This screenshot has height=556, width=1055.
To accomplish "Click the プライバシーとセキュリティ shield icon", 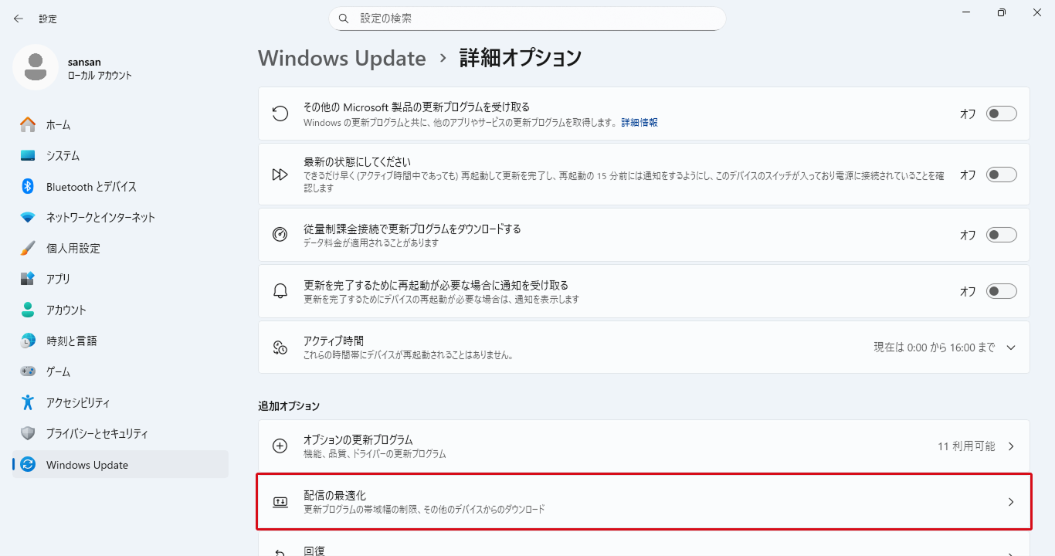I will point(28,433).
